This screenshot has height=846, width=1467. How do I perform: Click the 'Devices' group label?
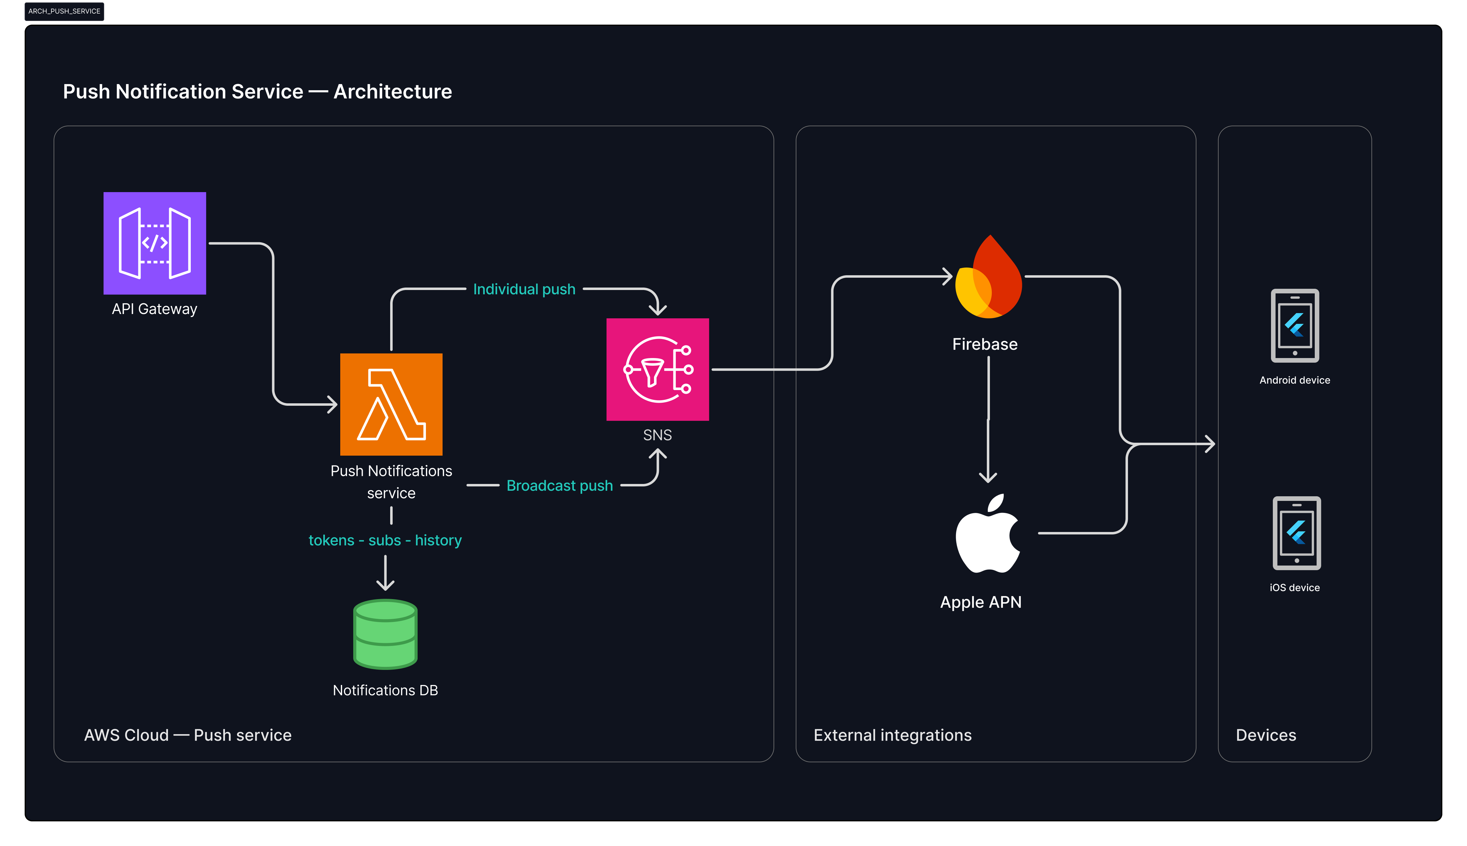click(x=1266, y=735)
